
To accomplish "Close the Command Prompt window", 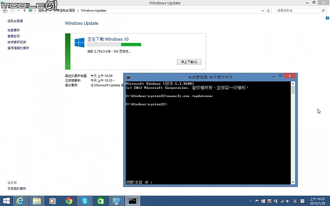I will (x=290, y=76).
